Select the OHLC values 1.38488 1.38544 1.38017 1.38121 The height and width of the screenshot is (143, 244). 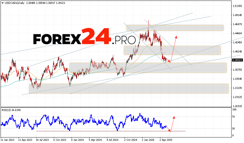(x=46, y=3)
